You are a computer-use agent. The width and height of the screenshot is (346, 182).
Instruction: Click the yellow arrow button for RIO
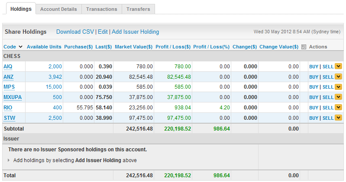coord(338,108)
